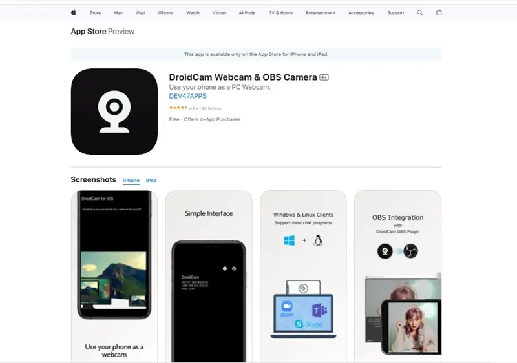Open the search magnifier icon
The width and height of the screenshot is (517, 363).
(419, 12)
